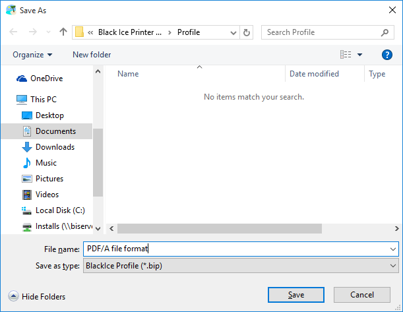Open the Downloads folder in sidebar

(54, 147)
